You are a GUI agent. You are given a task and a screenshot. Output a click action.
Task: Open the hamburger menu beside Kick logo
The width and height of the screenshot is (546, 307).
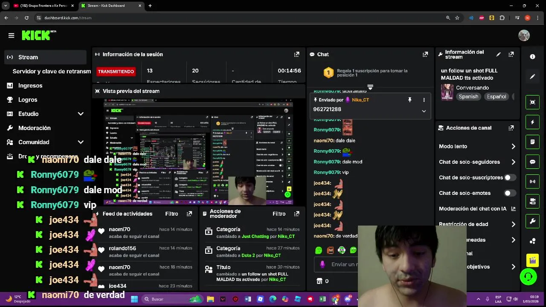[11, 35]
